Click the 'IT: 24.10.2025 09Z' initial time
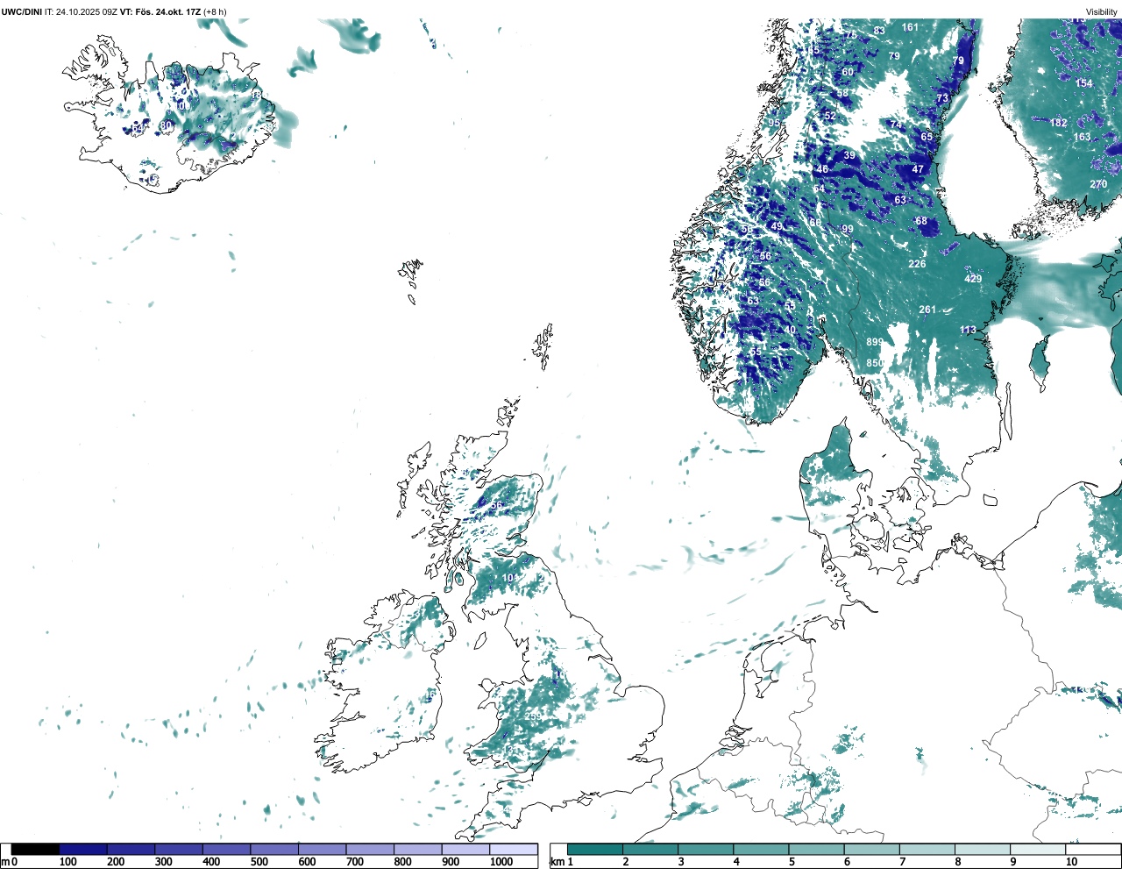The height and width of the screenshot is (869, 1122). click(x=81, y=11)
